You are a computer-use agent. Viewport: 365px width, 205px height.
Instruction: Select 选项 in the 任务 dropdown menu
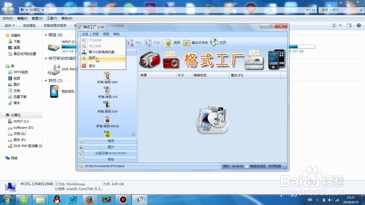click(103, 58)
